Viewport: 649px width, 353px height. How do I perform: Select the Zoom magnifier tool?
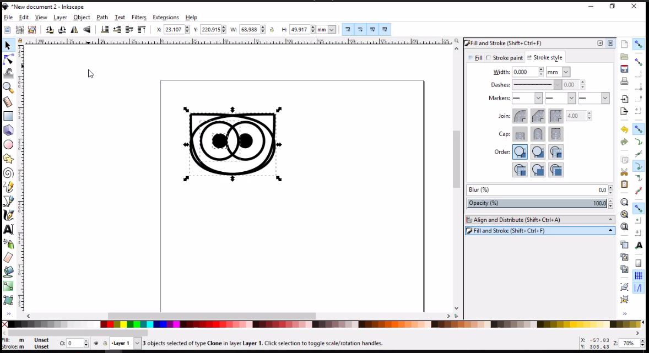(8, 88)
